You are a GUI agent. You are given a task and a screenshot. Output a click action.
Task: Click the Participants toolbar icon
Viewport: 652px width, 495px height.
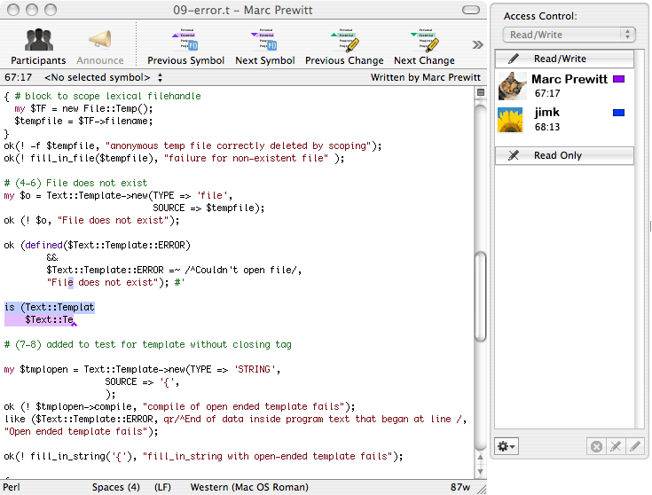click(x=39, y=41)
